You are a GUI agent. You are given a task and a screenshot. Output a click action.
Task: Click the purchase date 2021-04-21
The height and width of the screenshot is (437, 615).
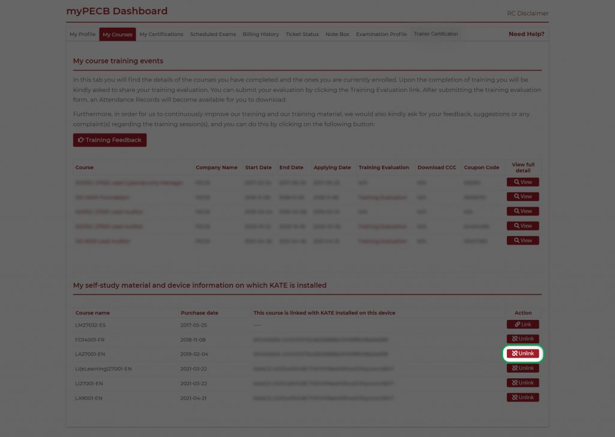pyautogui.click(x=193, y=398)
